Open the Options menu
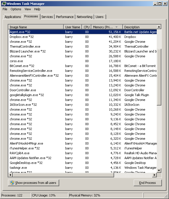Viewport: 169px width, 199px height. click(16, 9)
